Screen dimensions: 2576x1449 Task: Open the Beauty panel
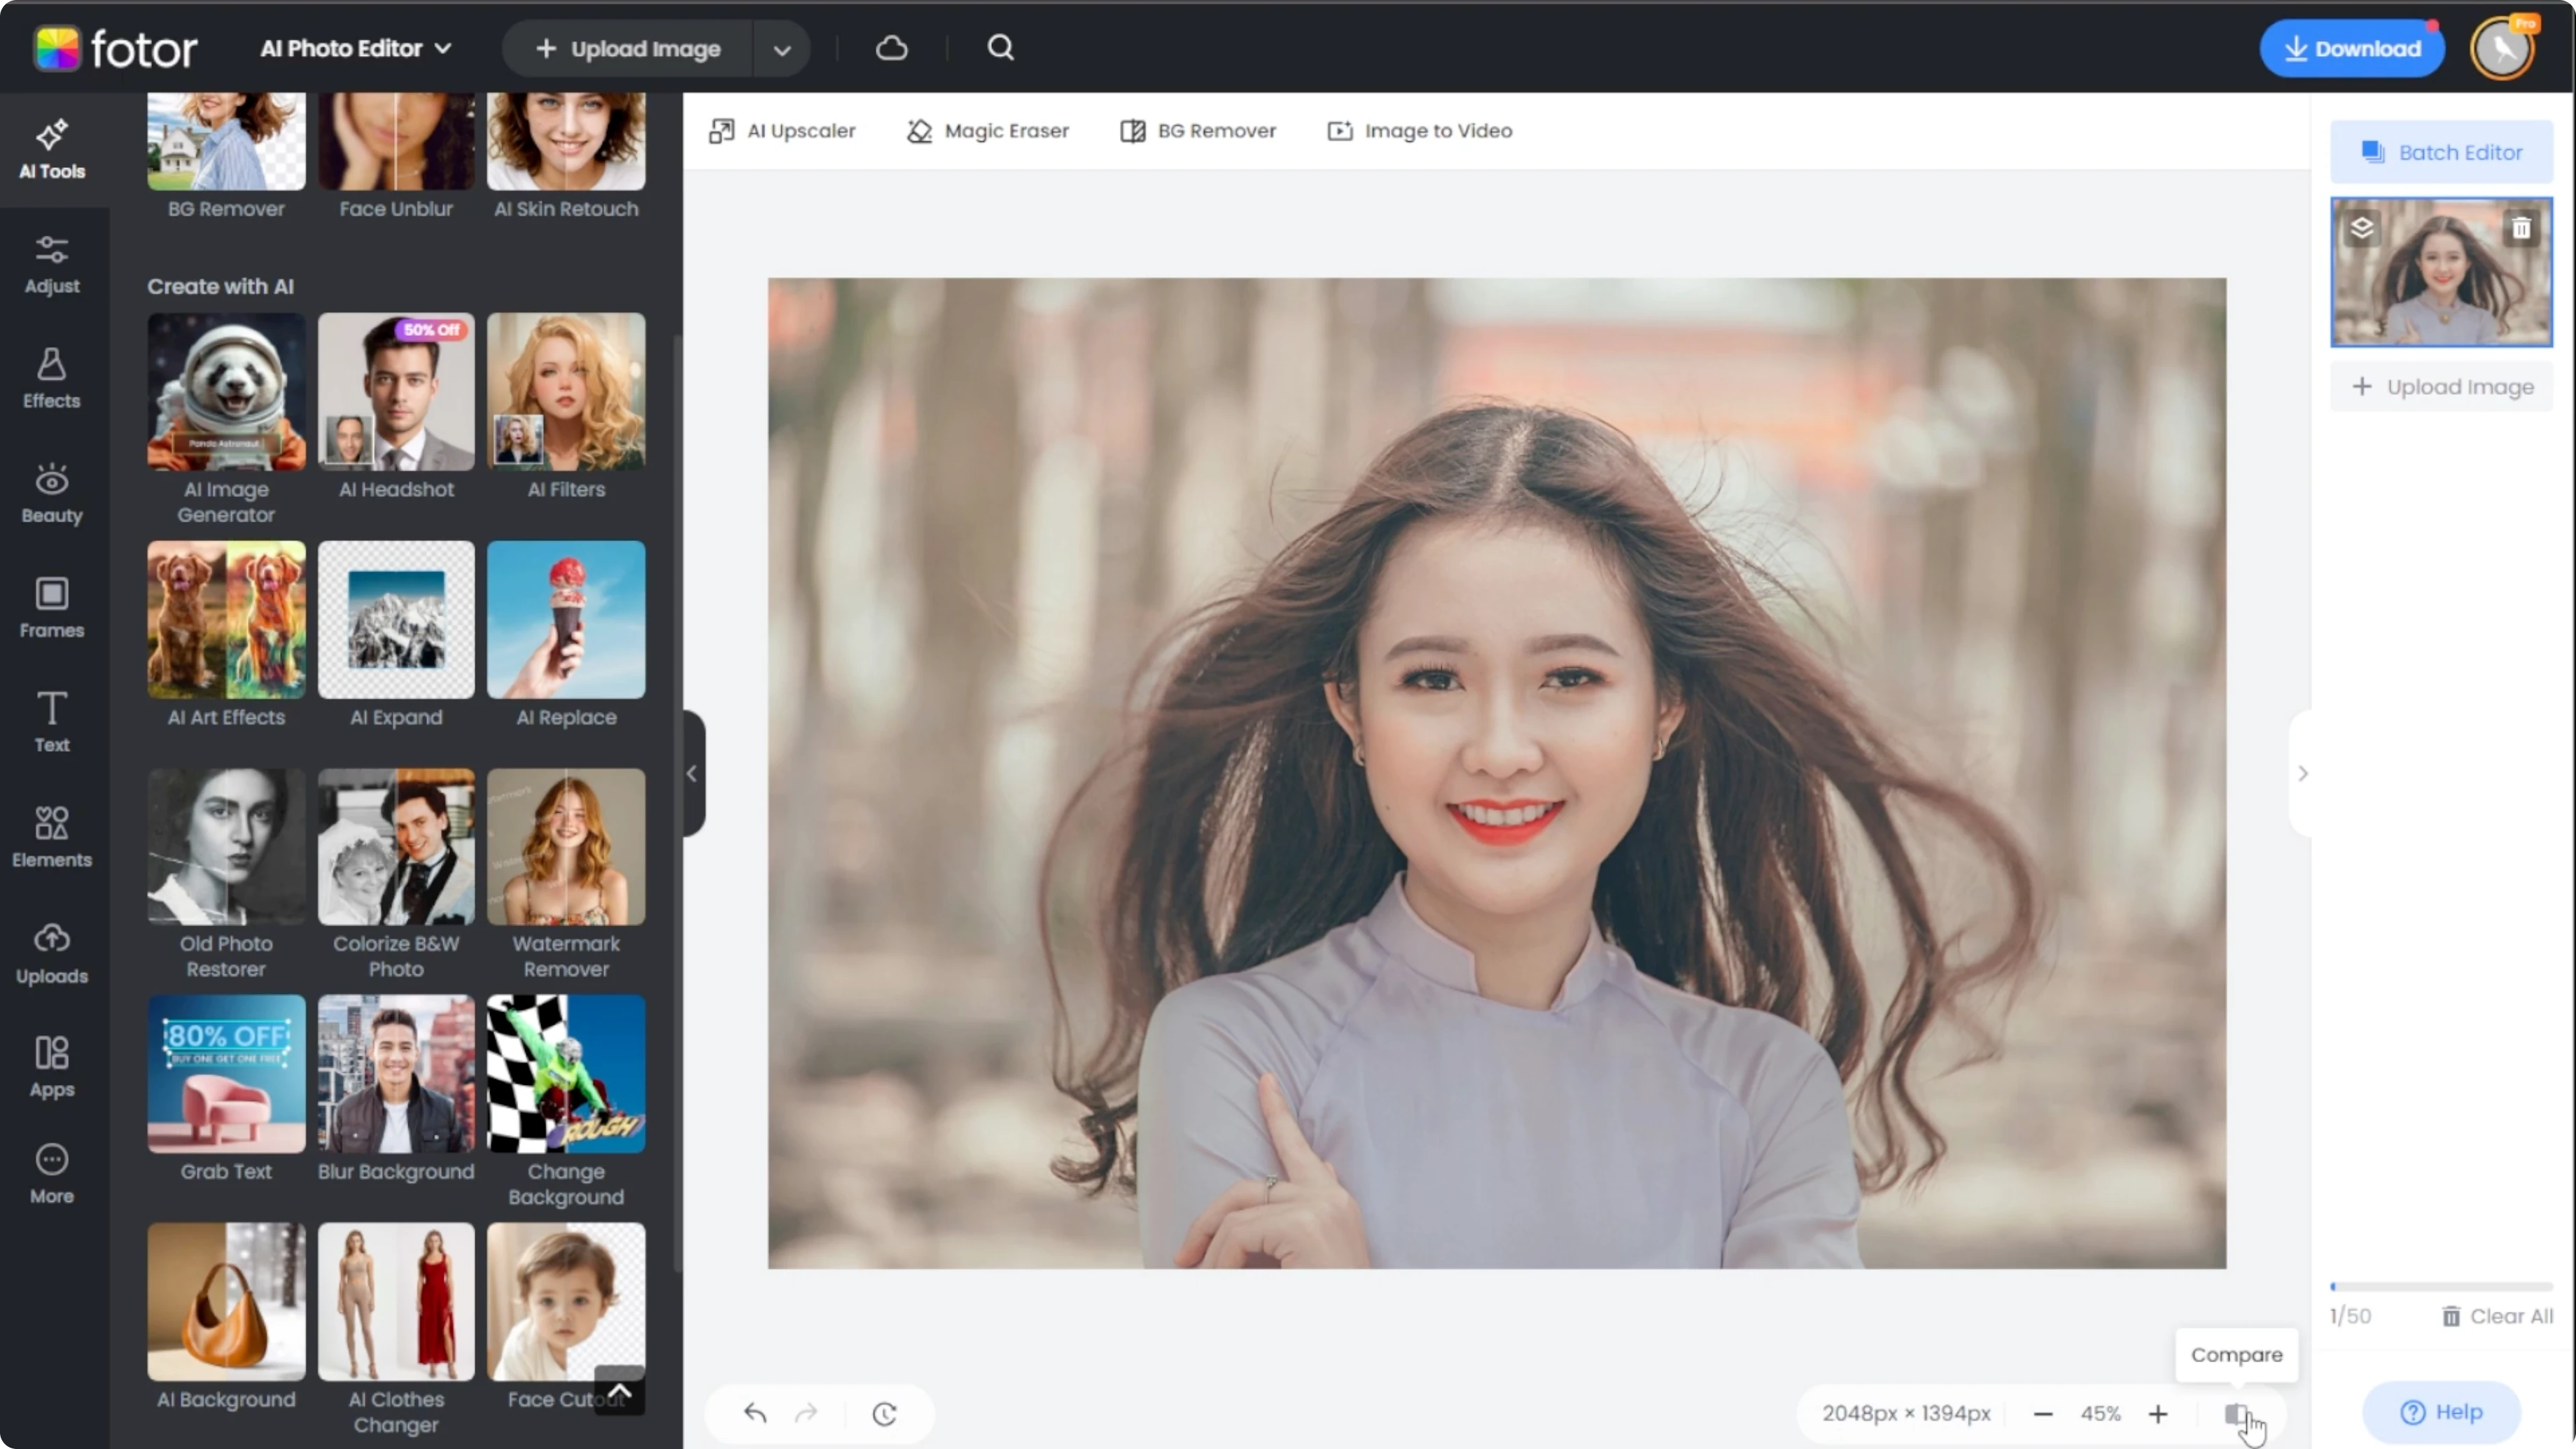click(x=52, y=494)
